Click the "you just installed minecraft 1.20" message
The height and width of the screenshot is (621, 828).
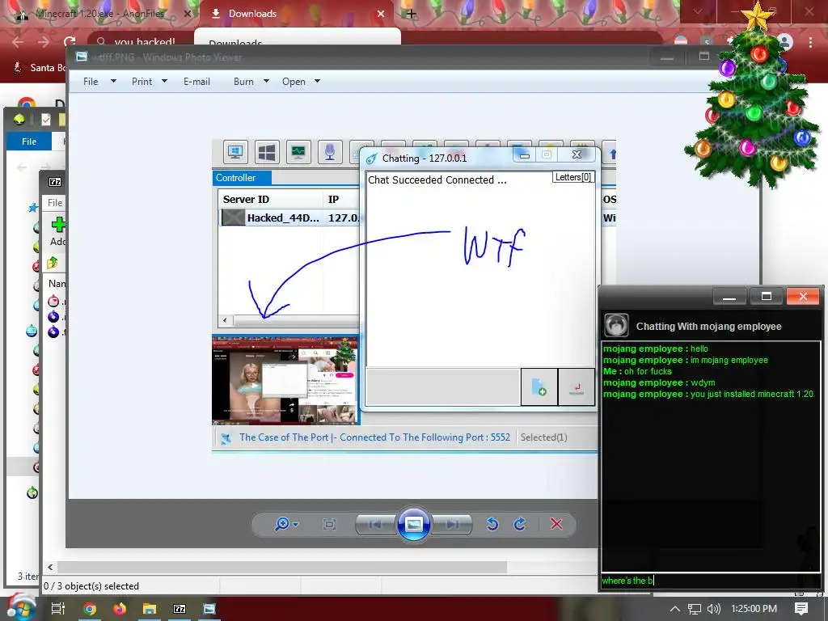(x=751, y=394)
